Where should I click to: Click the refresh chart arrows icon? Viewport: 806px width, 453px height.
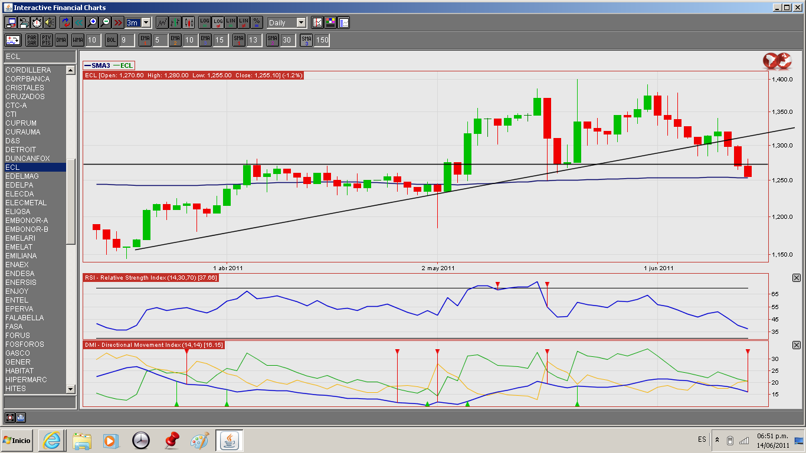coord(65,22)
